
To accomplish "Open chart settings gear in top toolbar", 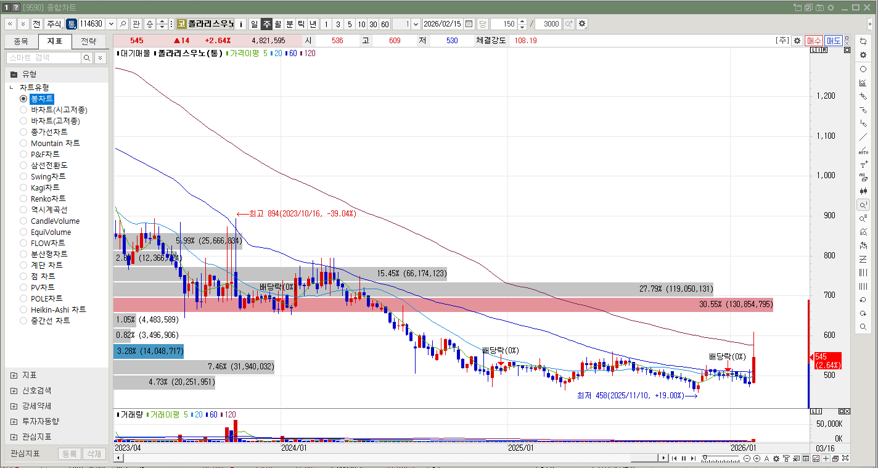I will tap(582, 24).
